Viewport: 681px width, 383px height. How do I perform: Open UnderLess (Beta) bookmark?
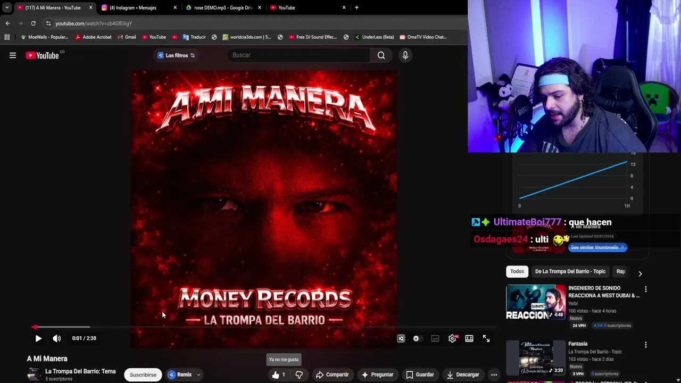374,37
